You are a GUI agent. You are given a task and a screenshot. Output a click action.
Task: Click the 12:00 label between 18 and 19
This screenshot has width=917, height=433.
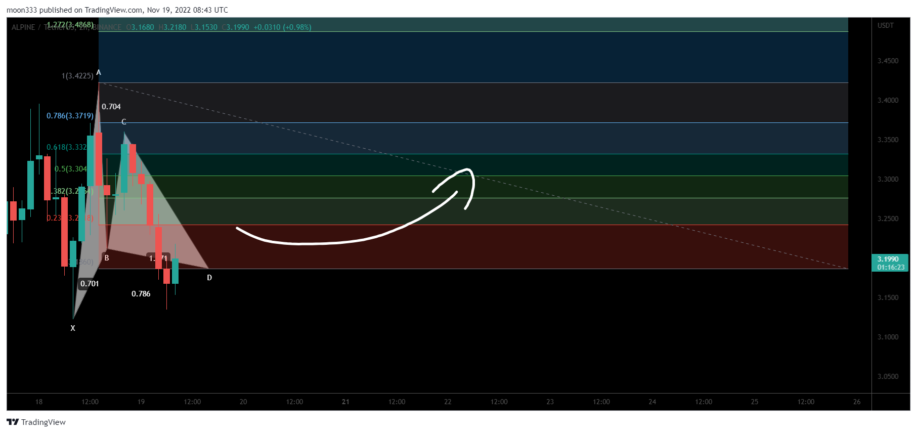pyautogui.click(x=90, y=402)
